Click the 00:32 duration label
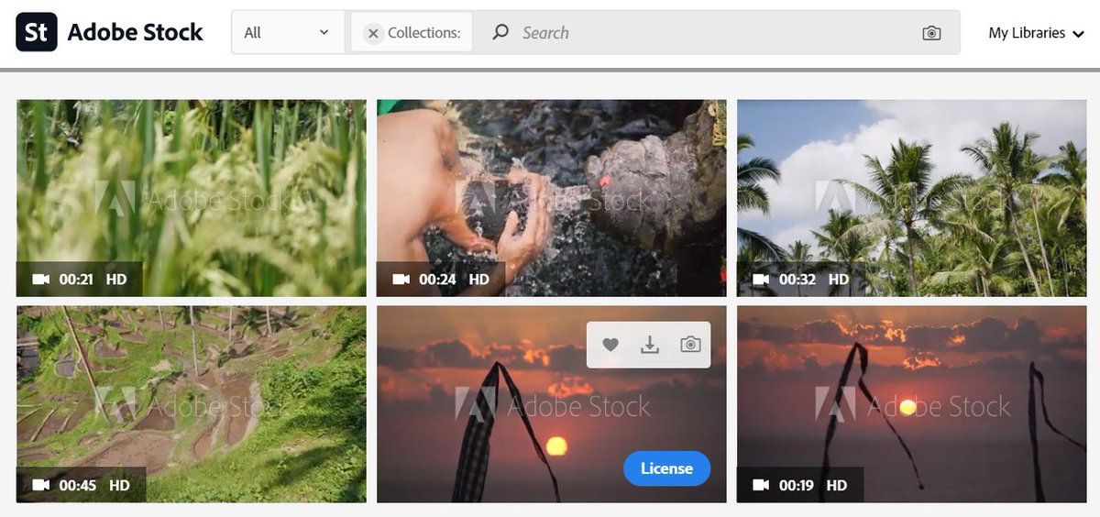 point(797,279)
